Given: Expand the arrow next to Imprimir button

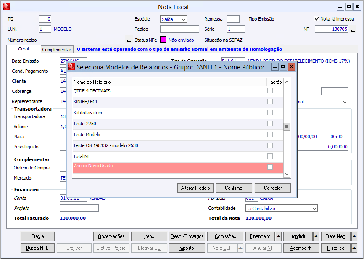Looking at the screenshot, I should (316, 236).
